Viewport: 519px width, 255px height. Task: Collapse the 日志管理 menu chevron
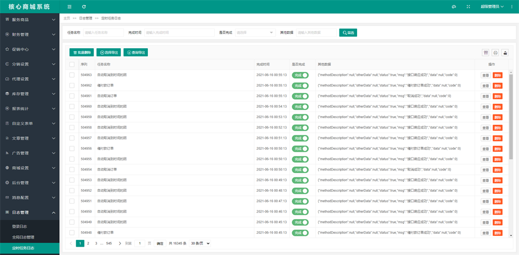point(53,212)
